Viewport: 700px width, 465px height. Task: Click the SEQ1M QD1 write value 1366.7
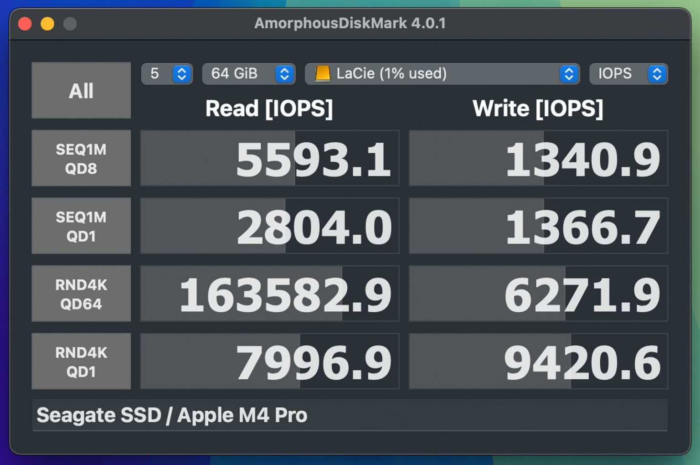click(x=539, y=226)
